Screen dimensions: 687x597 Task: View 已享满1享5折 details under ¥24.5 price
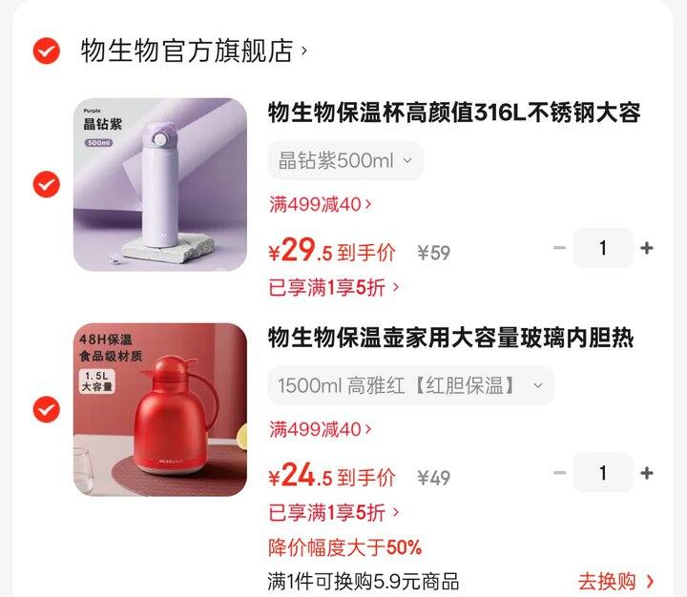(333, 512)
